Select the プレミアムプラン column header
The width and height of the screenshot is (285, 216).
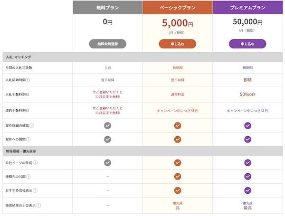[247, 7]
